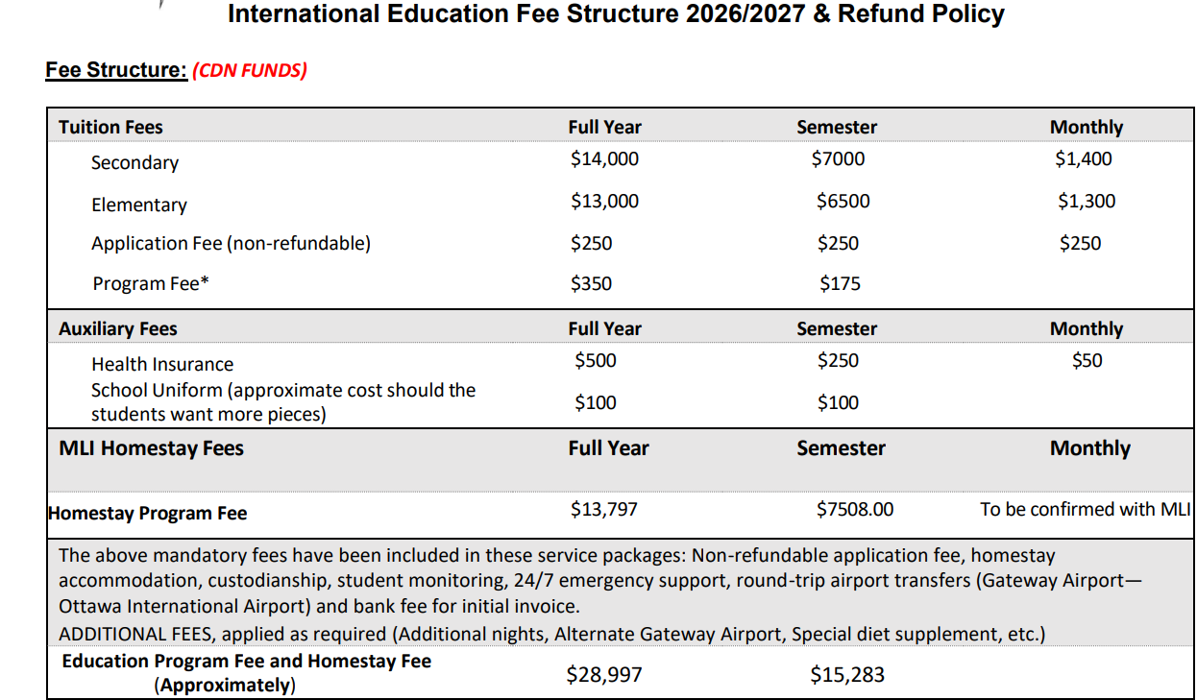Select the Health Insurance row label
The image size is (1197, 700).
click(162, 365)
